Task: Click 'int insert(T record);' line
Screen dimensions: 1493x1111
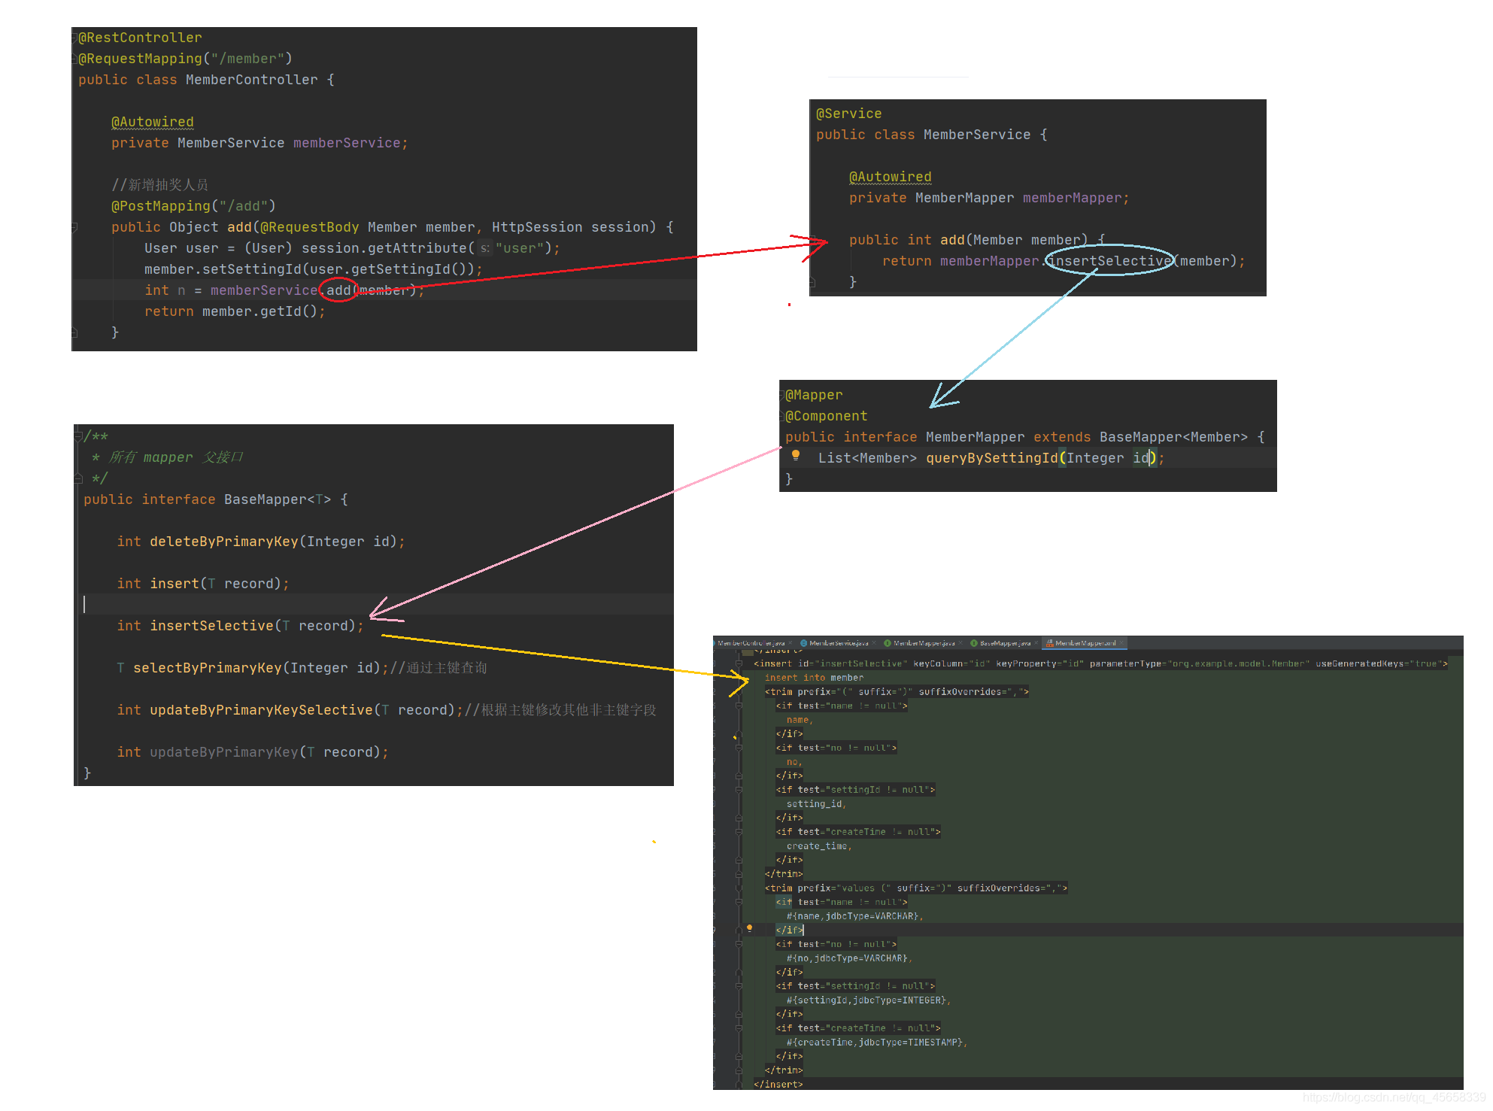Action: click(x=203, y=584)
